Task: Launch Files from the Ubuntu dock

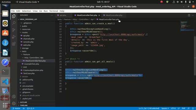Action: [5, 13]
